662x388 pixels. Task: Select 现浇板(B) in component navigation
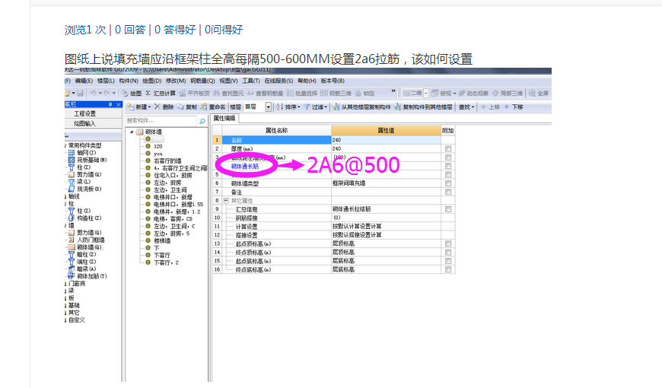pos(85,189)
